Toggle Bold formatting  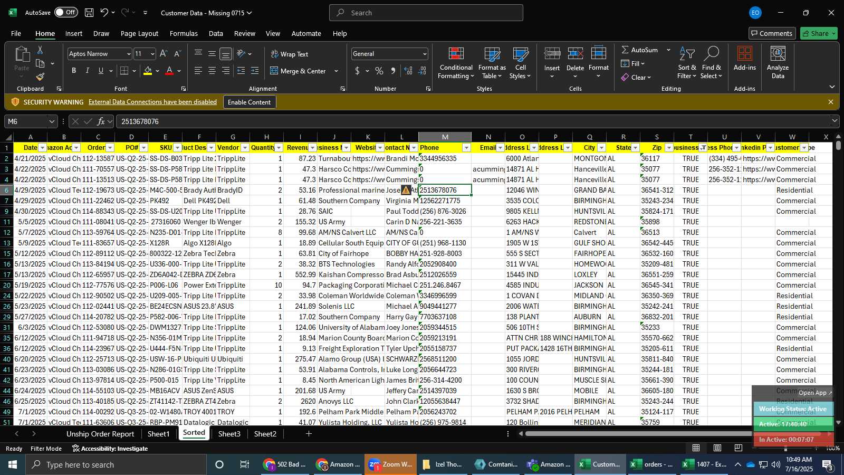(x=74, y=71)
